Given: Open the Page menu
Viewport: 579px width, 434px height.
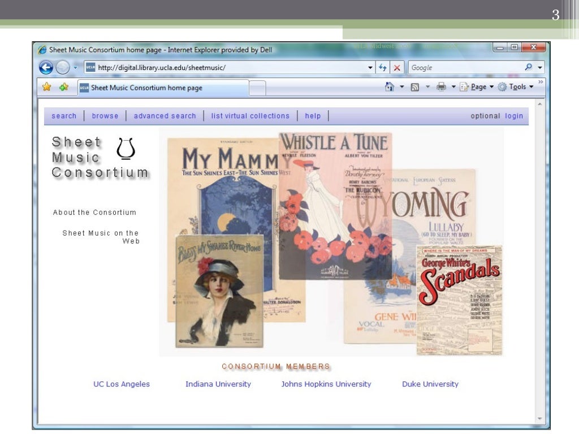Looking at the screenshot, I should pyautogui.click(x=476, y=86).
